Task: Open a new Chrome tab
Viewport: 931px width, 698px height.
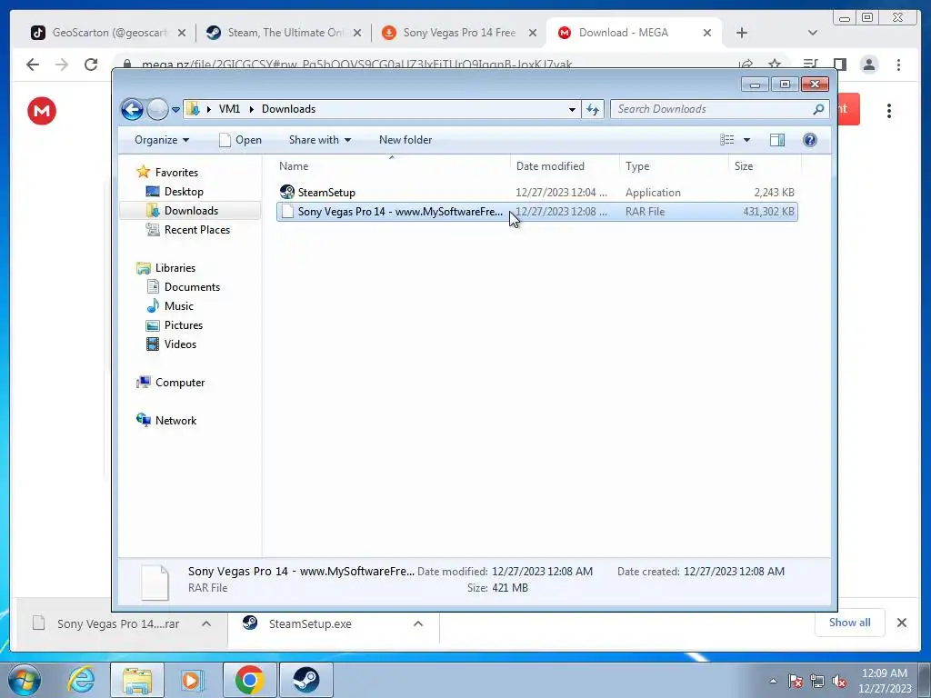Action: (x=742, y=34)
